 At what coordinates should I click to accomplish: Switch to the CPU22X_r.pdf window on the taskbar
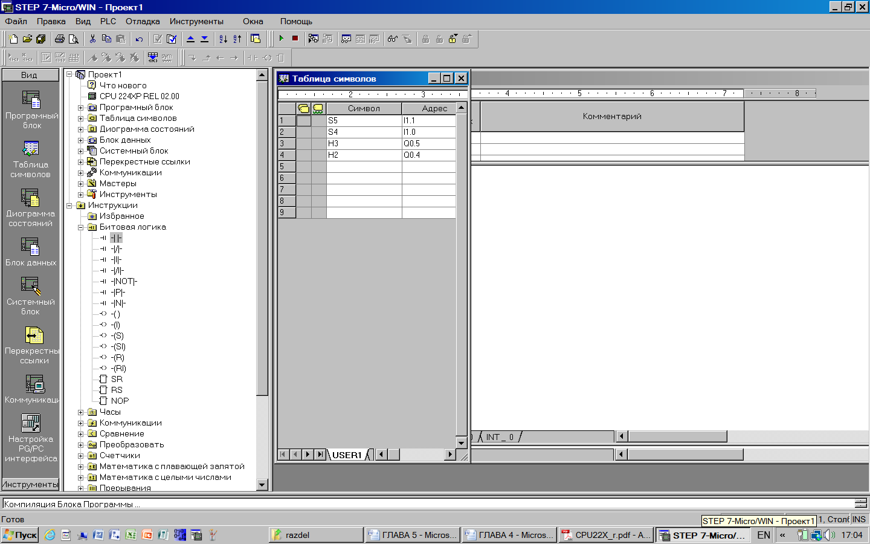coord(606,535)
